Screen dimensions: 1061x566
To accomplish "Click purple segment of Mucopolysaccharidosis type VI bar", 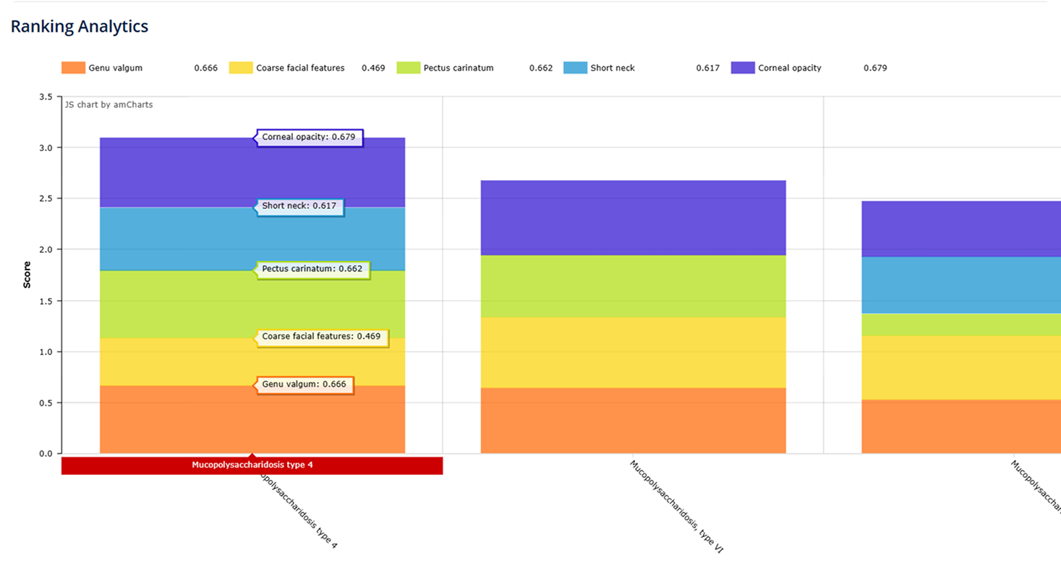I will (633, 217).
